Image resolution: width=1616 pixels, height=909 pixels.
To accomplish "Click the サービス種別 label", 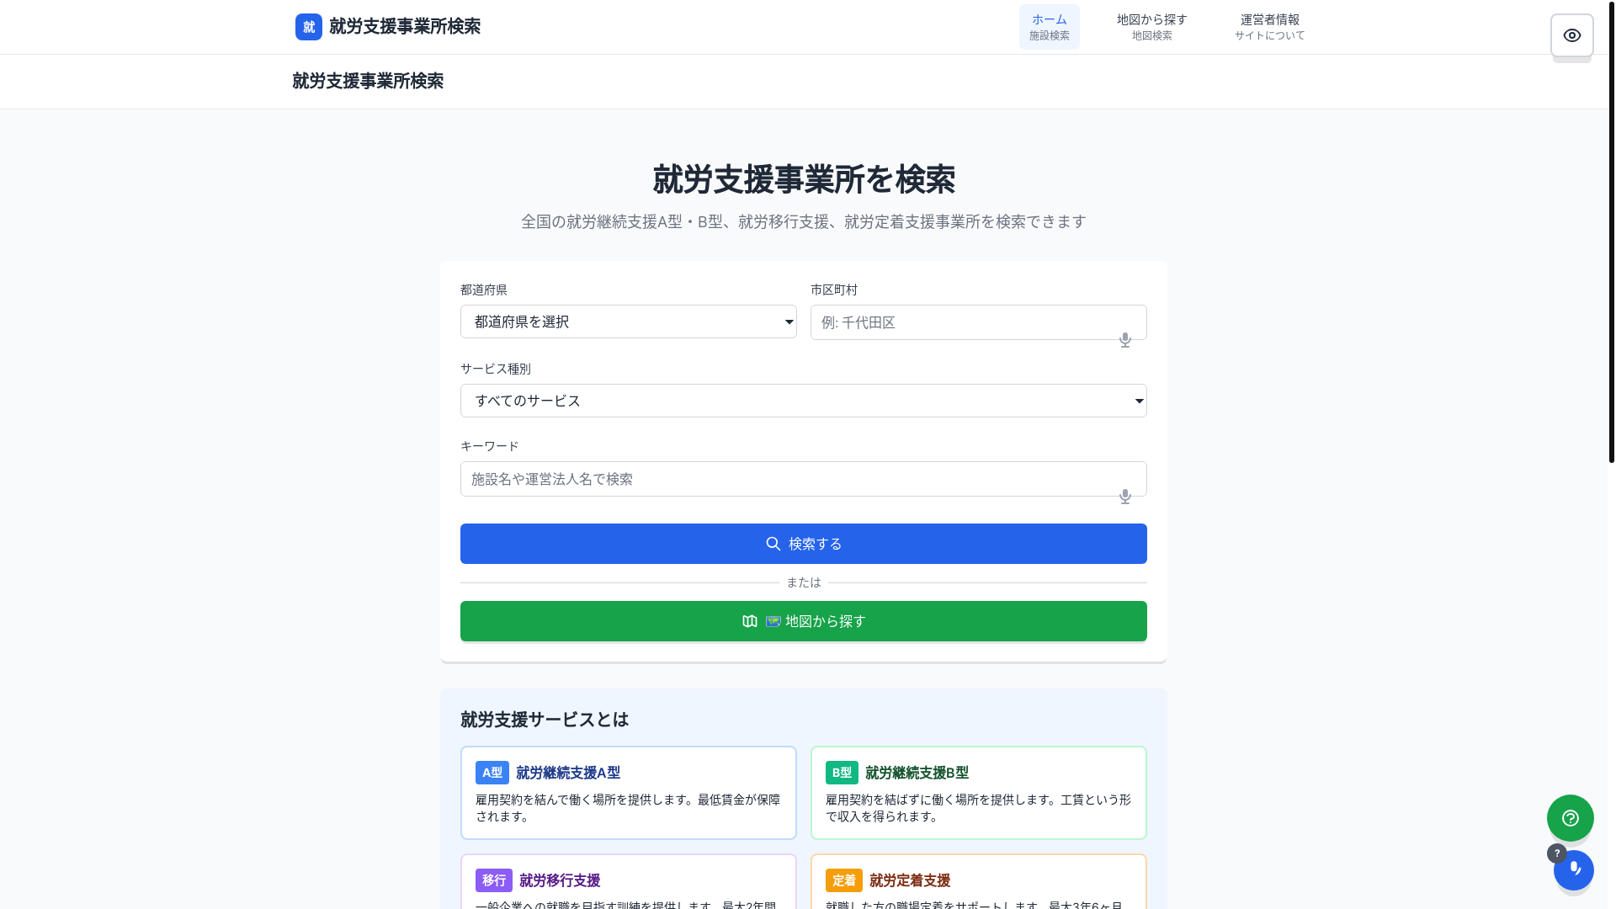I will click(x=496, y=369).
